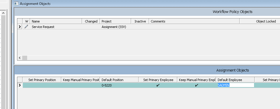
Task: Click the Default Employee column header
Action: [235, 80]
